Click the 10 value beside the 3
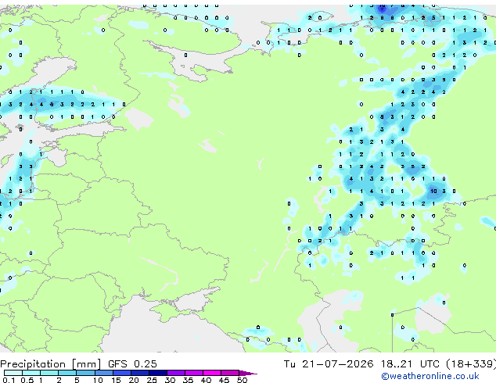The image size is (496, 383). pyautogui.click(x=433, y=191)
